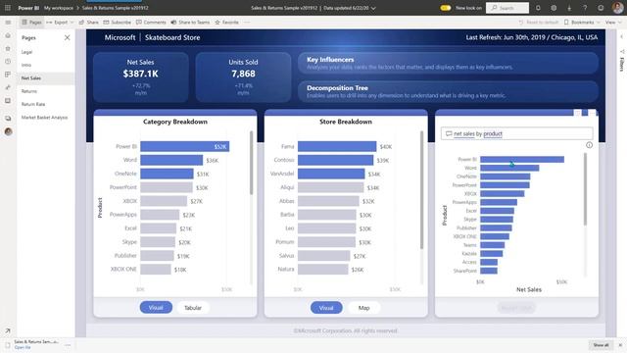The image size is (627, 353).
Task: Click Category Breakdown vertical scrollbar
Action: [251, 163]
